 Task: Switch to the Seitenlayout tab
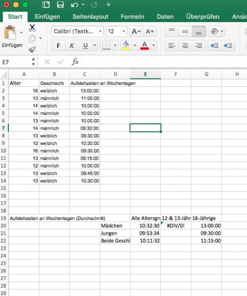[91, 17]
